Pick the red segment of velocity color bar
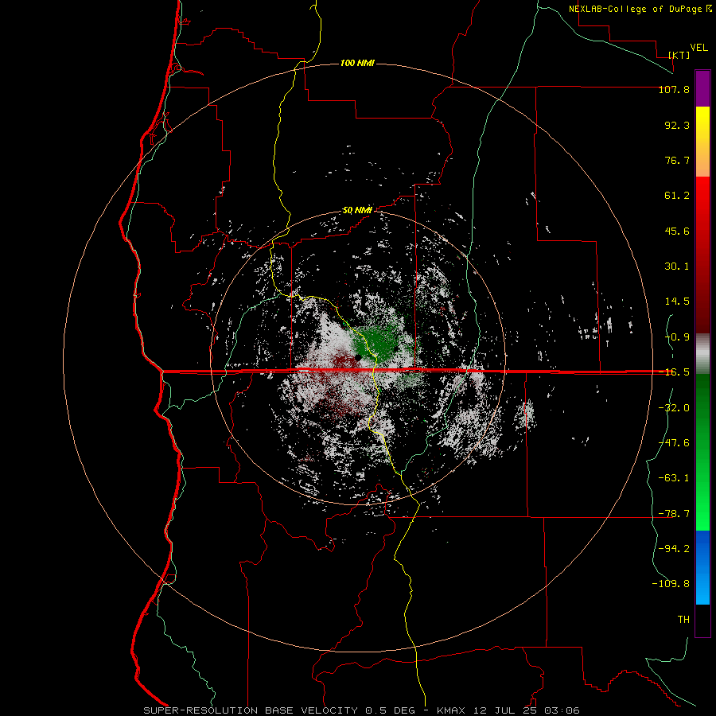 (x=702, y=255)
